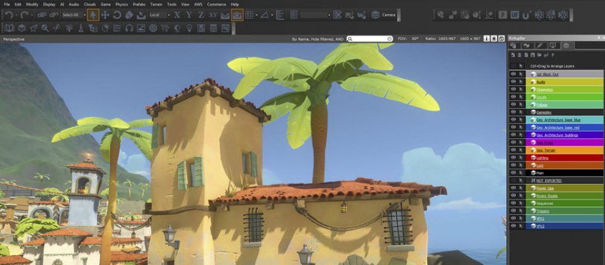This screenshot has width=605, height=265.
Task: Toggle visibility of the Triggers layer
Action: 513,211
